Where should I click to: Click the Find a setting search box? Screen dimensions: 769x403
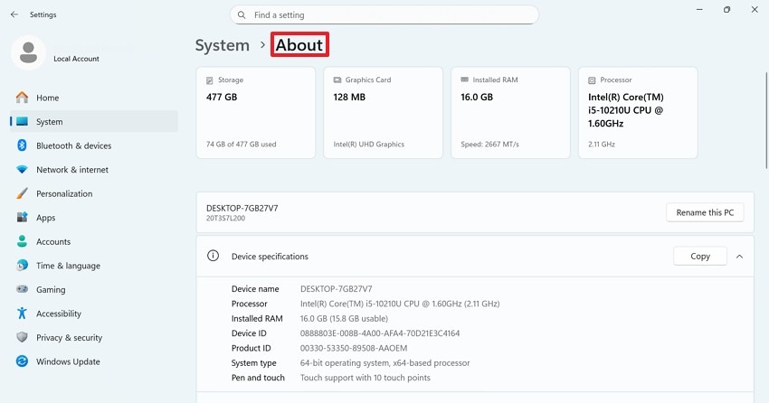point(384,15)
